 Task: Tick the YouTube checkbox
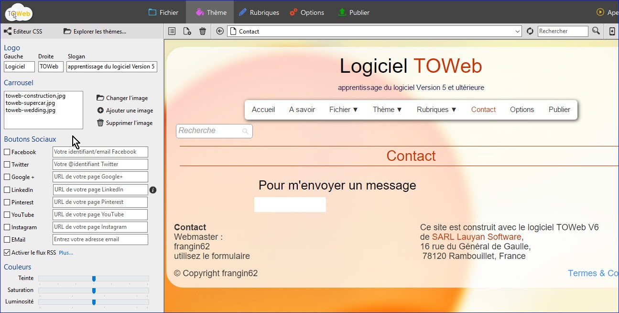point(7,215)
